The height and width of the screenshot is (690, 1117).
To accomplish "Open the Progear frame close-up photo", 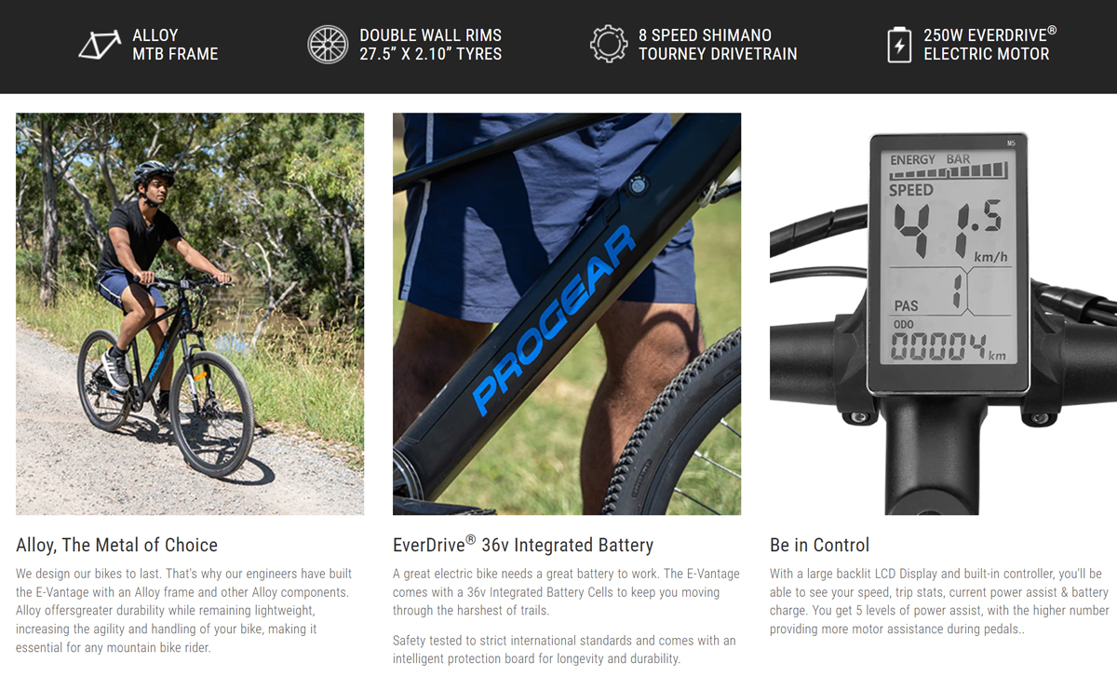I will pyautogui.click(x=567, y=314).
